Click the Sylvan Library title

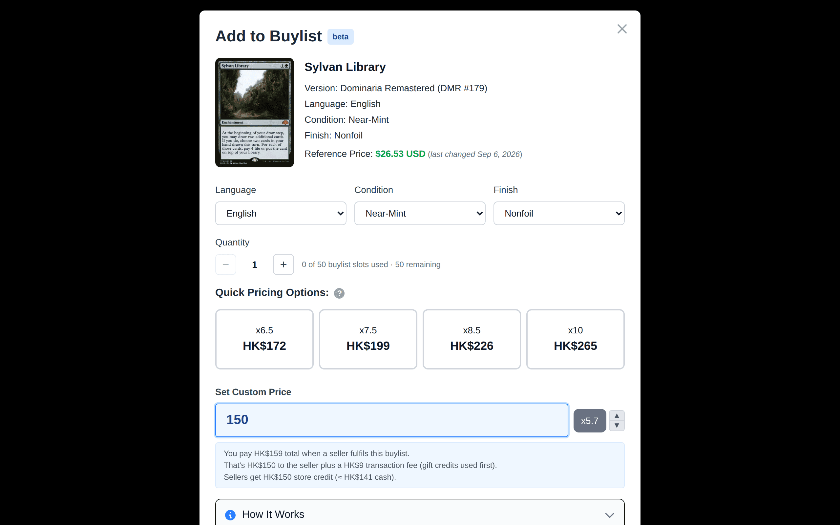click(345, 67)
